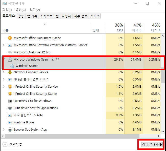Expand the nProtect Online Security Service row
The width and height of the screenshot is (166, 151).
click(x=4, y=87)
